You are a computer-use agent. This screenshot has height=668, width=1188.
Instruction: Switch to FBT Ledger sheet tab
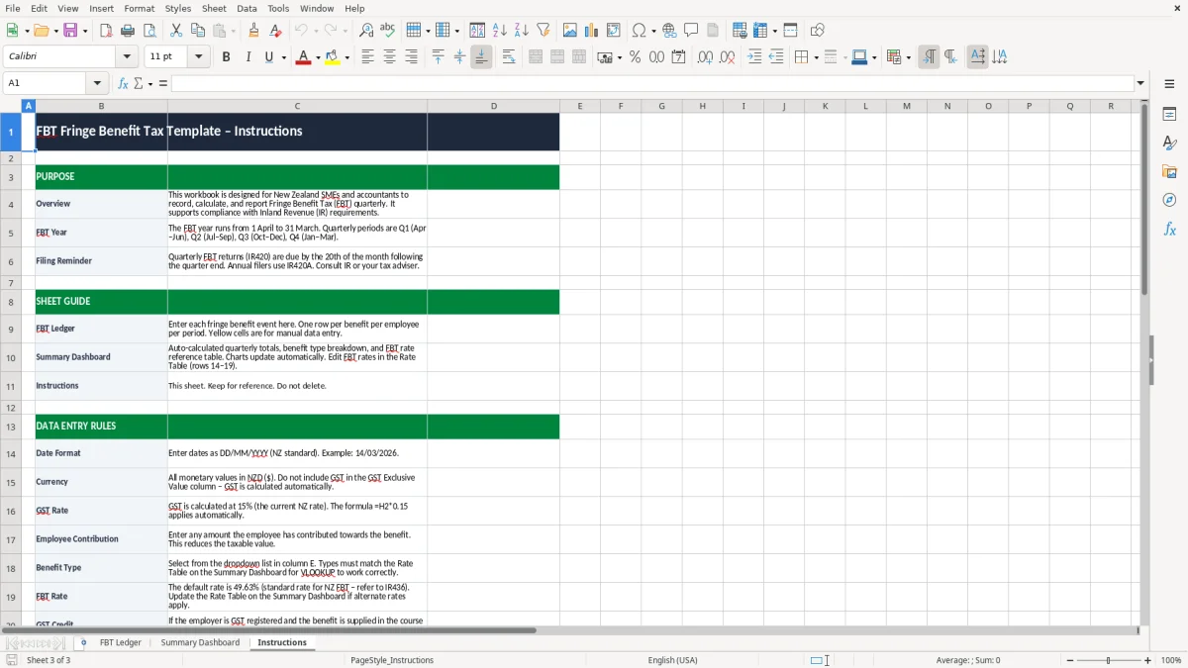121,642
